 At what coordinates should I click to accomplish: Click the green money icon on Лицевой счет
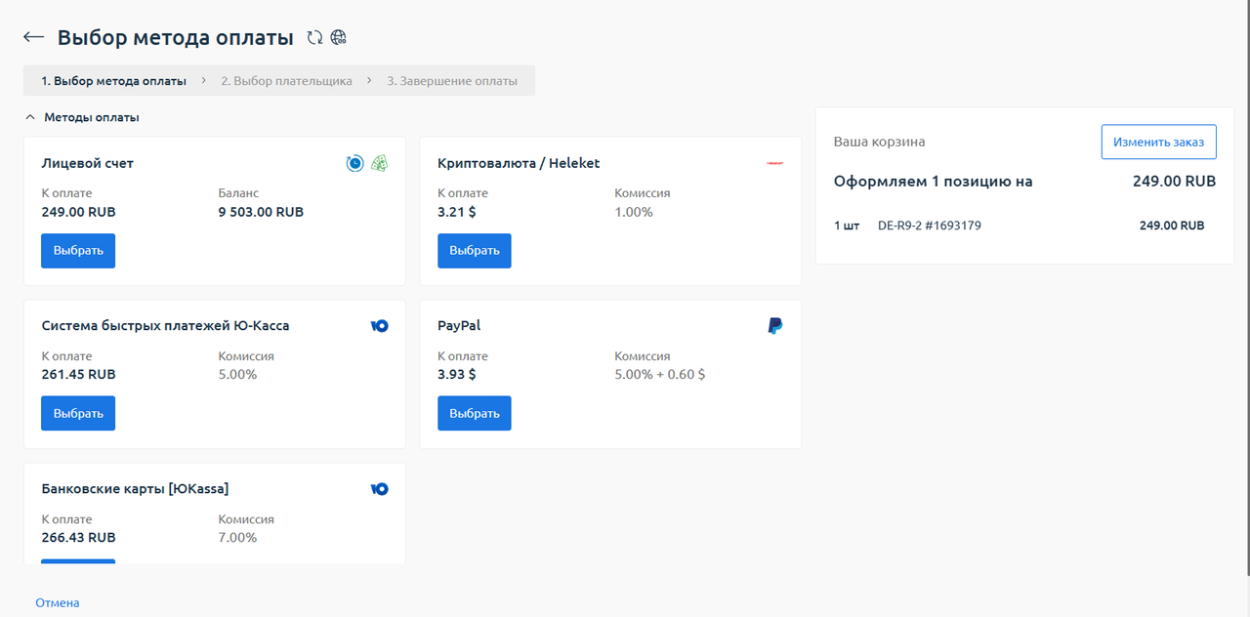(379, 163)
